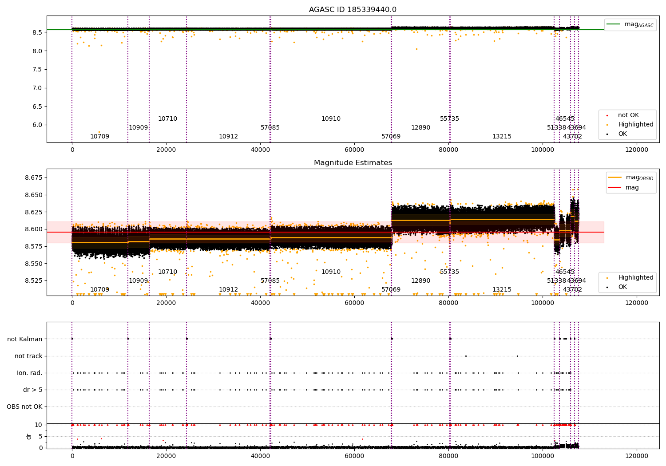This screenshot has width=666, height=466.
Task: Click y-axis tick 8.525 in Magnitude Estimates plot
Action: coord(34,281)
